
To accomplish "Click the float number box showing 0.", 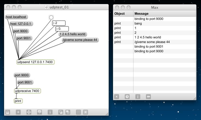I will point(62,29).
